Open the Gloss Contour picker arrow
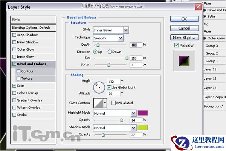The image size is (226, 151). [x=105, y=103]
